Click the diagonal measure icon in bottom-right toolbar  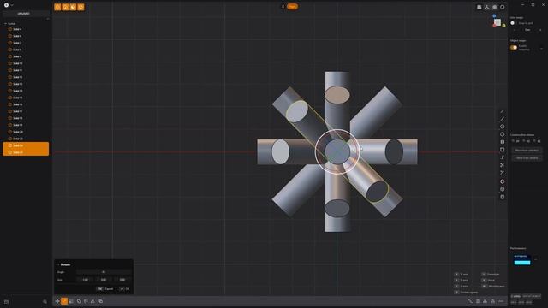470,301
